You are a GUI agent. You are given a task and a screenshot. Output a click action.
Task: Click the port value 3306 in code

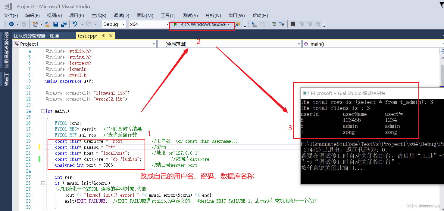[x=108, y=165]
